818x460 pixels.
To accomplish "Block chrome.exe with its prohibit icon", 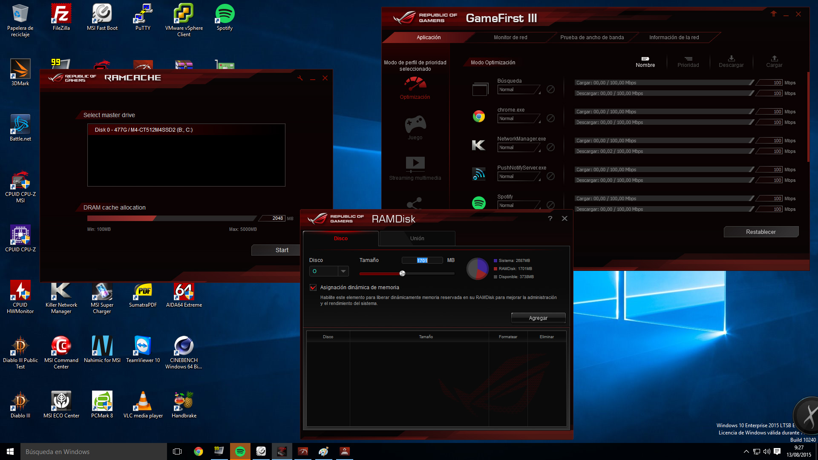I will 550,118.
